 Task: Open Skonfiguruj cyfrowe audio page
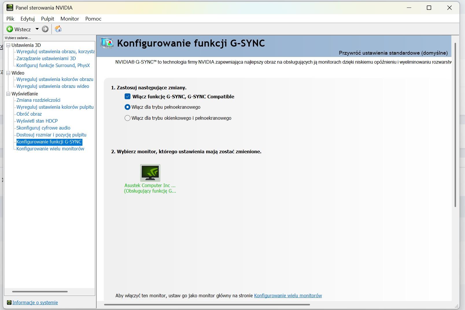pos(43,128)
